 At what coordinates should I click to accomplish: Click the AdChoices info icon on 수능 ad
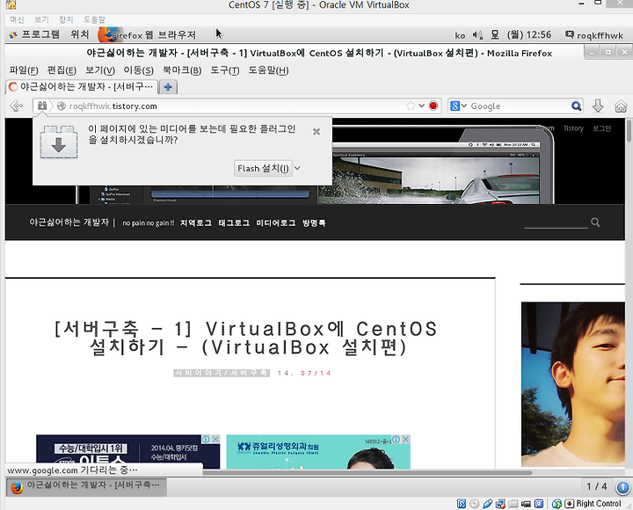click(206, 439)
